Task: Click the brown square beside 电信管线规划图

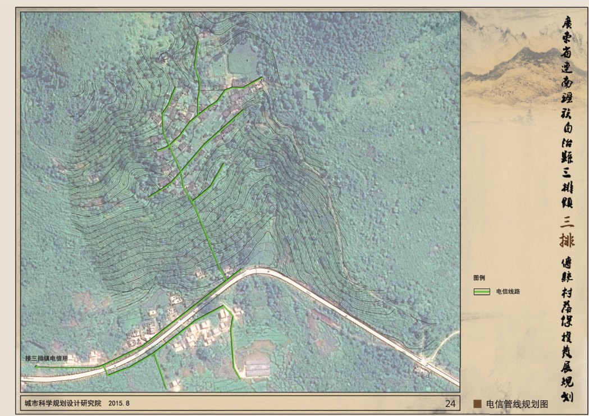Action: click(x=478, y=404)
